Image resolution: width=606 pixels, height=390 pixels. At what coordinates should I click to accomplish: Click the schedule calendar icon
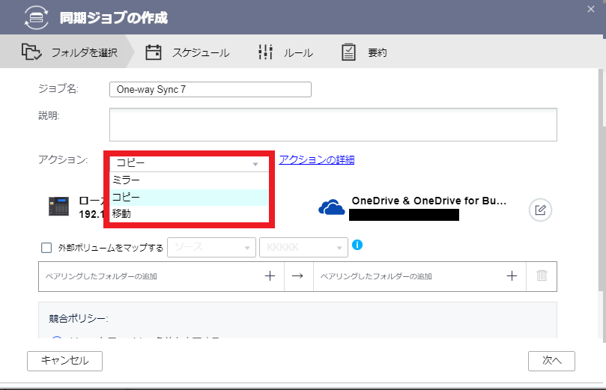pyautogui.click(x=153, y=52)
